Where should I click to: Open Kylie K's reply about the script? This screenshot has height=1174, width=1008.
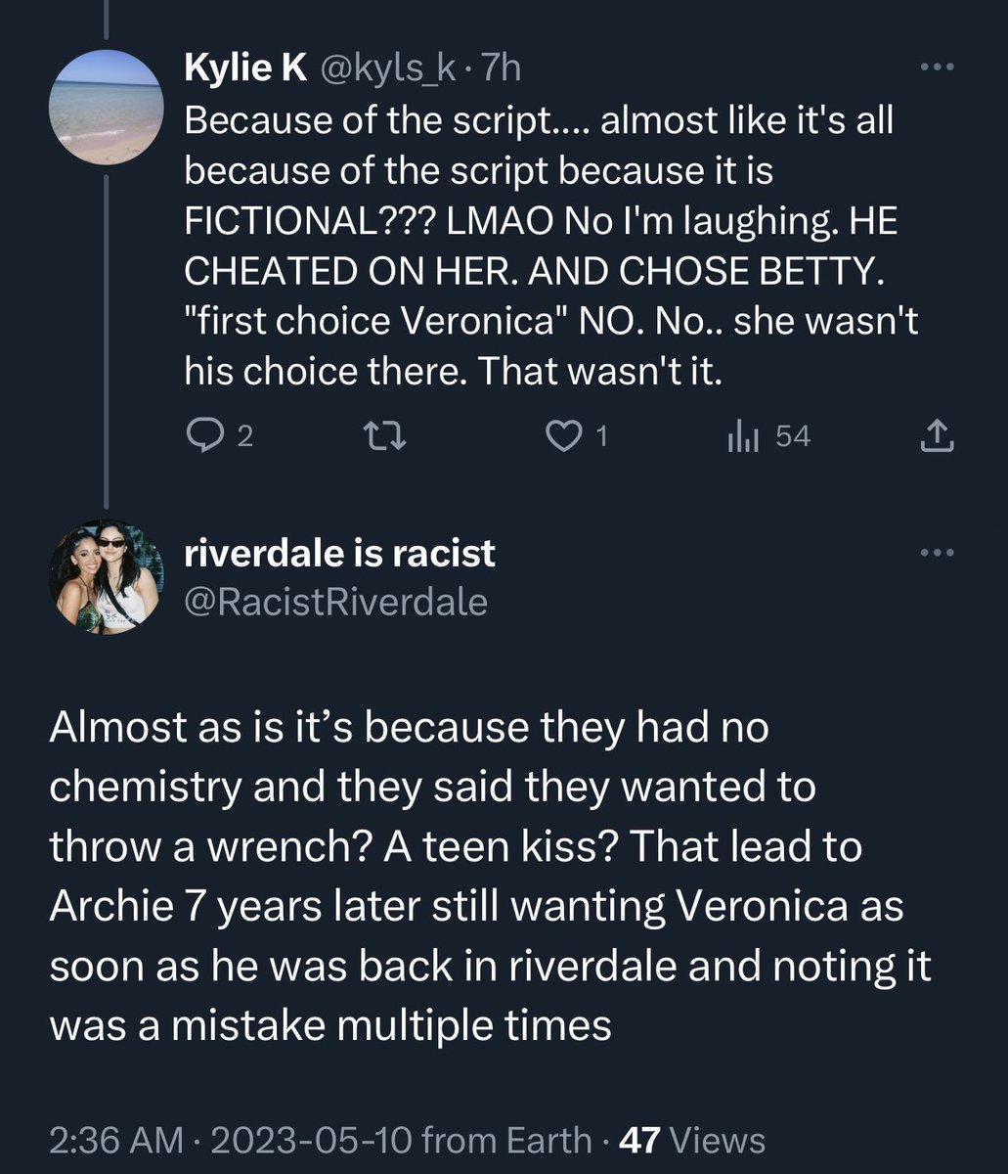click(x=548, y=245)
